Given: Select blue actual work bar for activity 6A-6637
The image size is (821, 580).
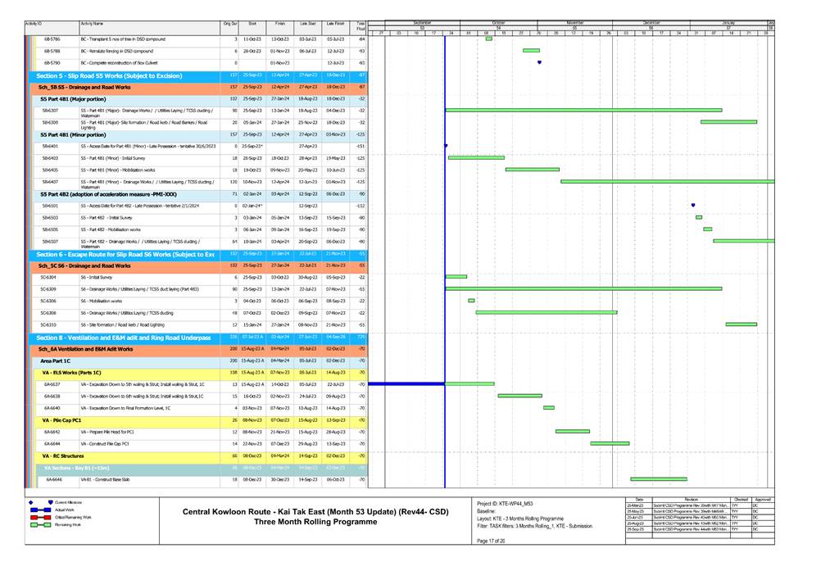Looking at the screenshot, I should 406,383.
